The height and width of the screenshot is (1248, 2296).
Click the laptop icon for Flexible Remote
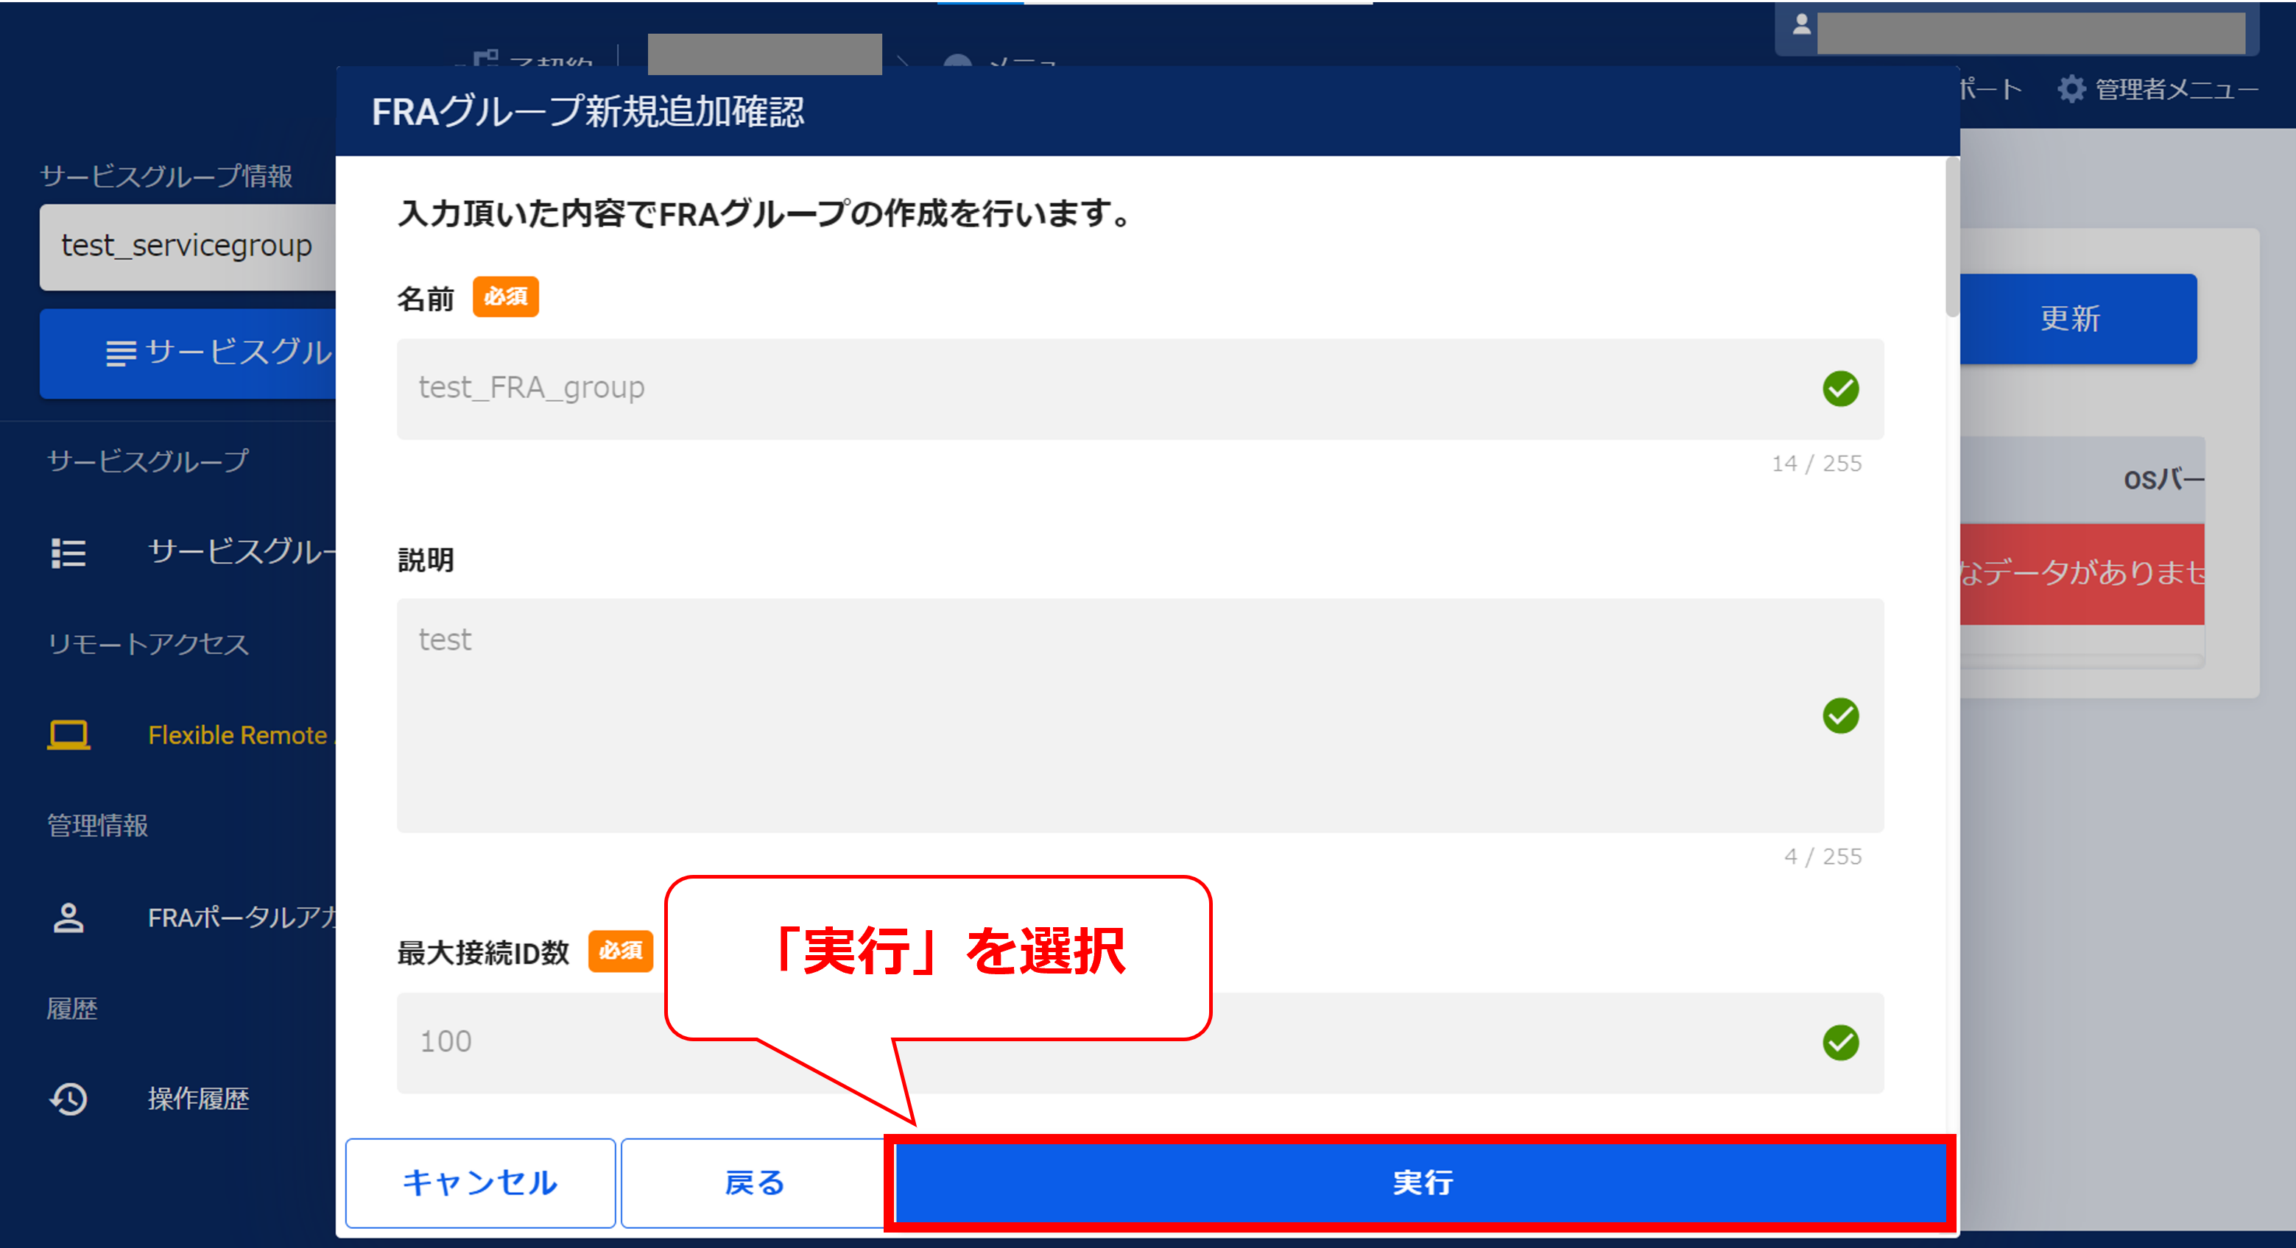68,735
